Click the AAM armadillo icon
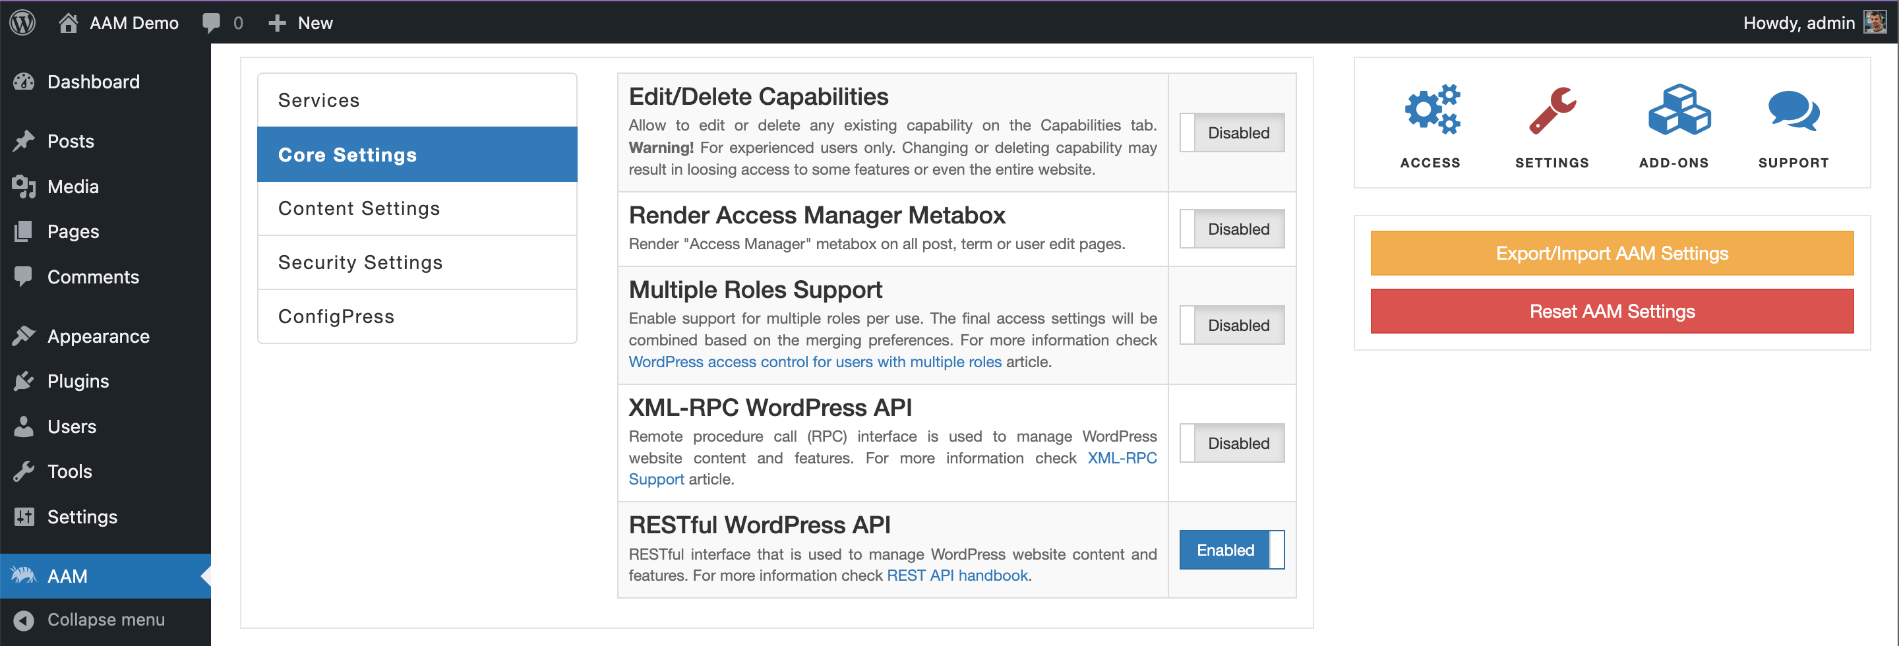Image resolution: width=1899 pixels, height=646 pixels. pos(24,575)
